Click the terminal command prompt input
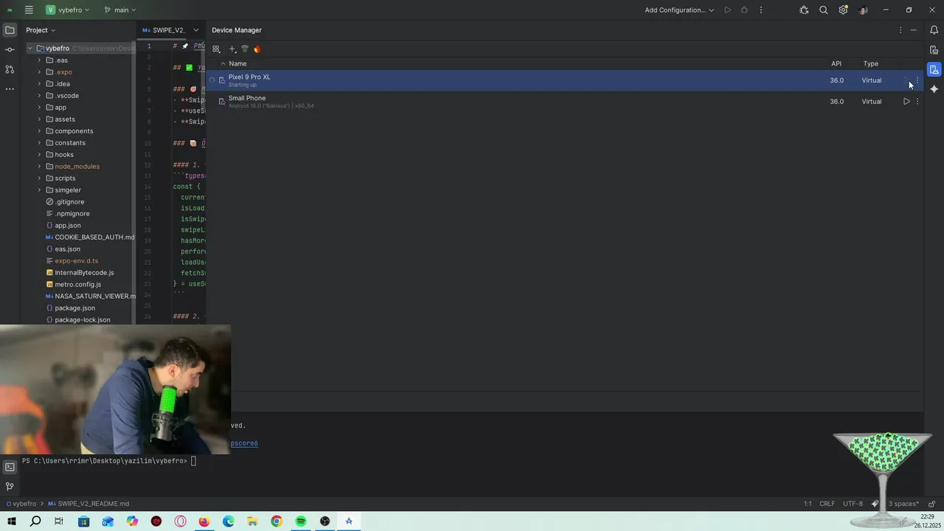Screen dimensions: 944x531 pos(194,461)
